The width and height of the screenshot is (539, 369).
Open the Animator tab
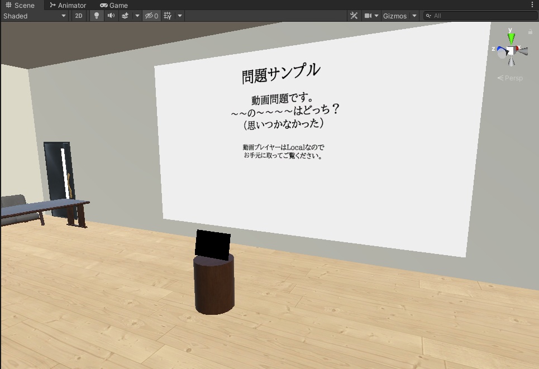67,5
